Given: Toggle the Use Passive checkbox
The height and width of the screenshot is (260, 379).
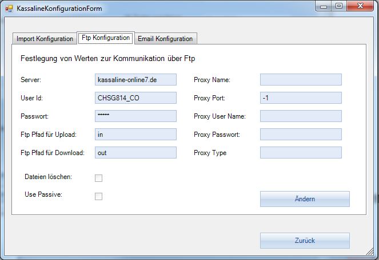Looking at the screenshot, I should click(x=98, y=196).
